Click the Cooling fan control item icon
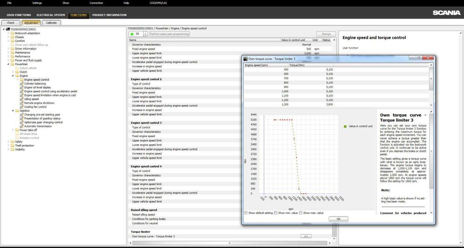 tap(21, 107)
